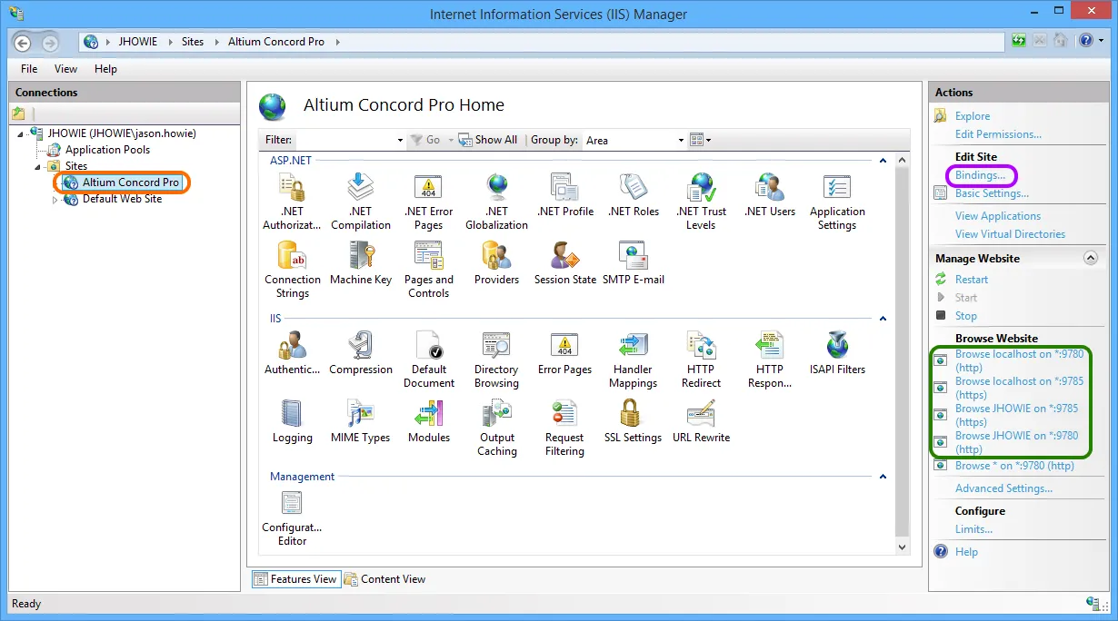Expand the Default Web Site node
This screenshot has width=1118, height=621.
coord(55,200)
